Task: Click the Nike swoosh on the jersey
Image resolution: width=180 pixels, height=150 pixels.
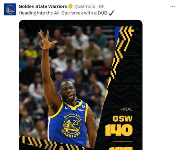Action: pyautogui.click(x=67, y=108)
